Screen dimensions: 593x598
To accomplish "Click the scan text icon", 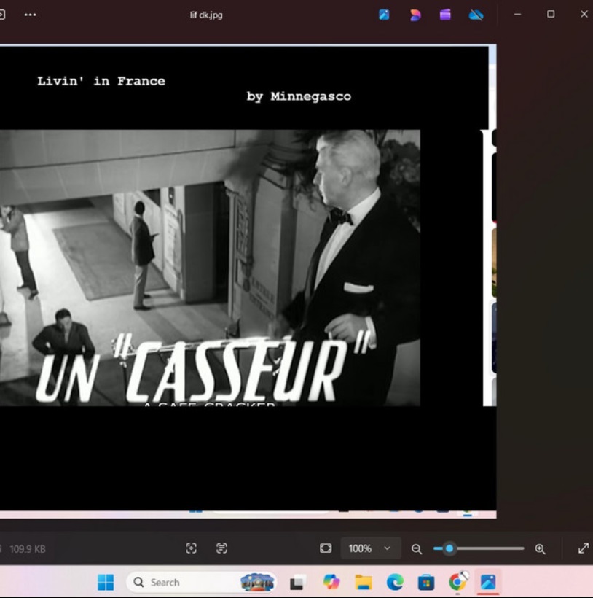I will 221,548.
